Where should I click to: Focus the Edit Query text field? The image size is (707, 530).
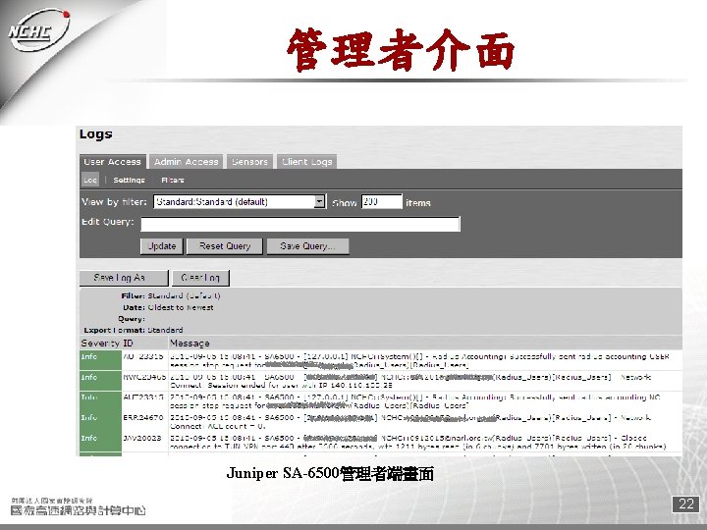click(300, 224)
